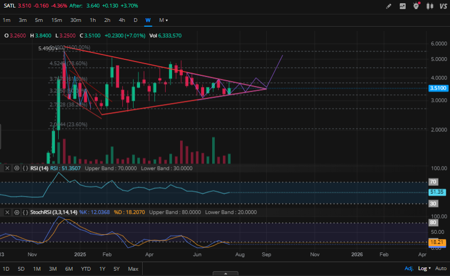Set chart range to 5D
Viewport: 450px width, 276px height.
[21, 269]
